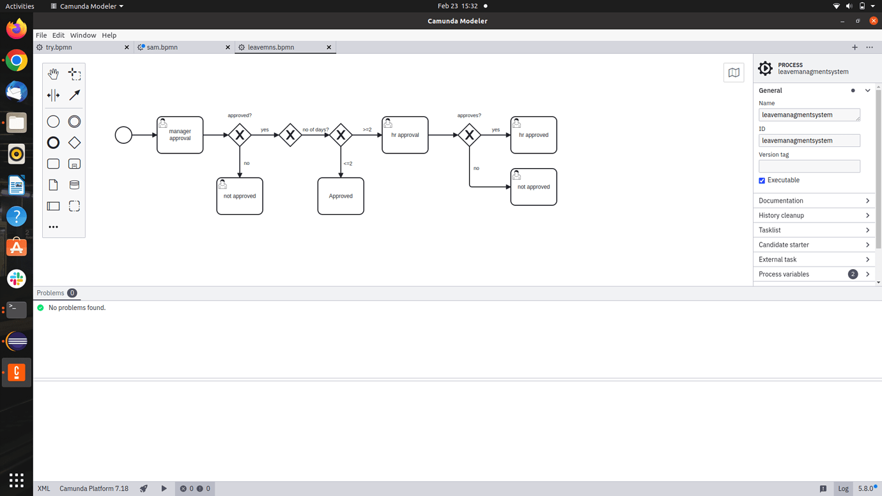Expand the Process variables section
The width and height of the screenshot is (882, 496).
pyautogui.click(x=814, y=274)
